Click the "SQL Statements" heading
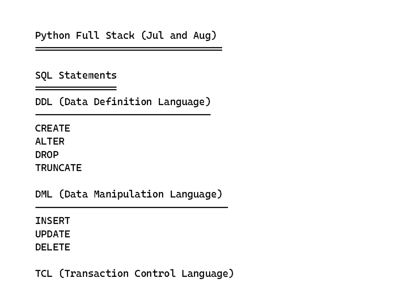This screenshot has width=398, height=308. click(x=76, y=75)
